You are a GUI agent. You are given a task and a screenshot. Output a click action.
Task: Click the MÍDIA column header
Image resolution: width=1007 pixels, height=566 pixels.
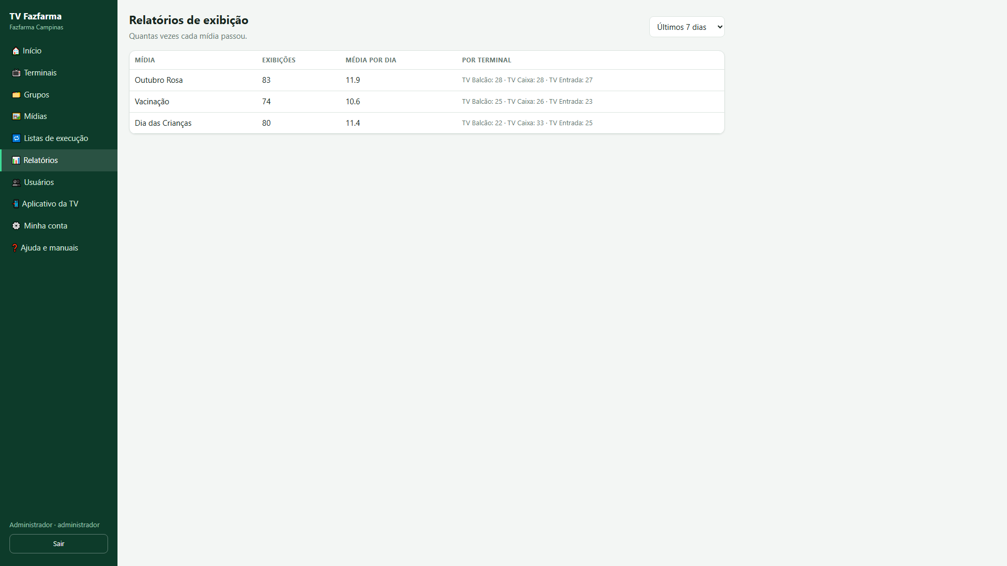(x=145, y=60)
